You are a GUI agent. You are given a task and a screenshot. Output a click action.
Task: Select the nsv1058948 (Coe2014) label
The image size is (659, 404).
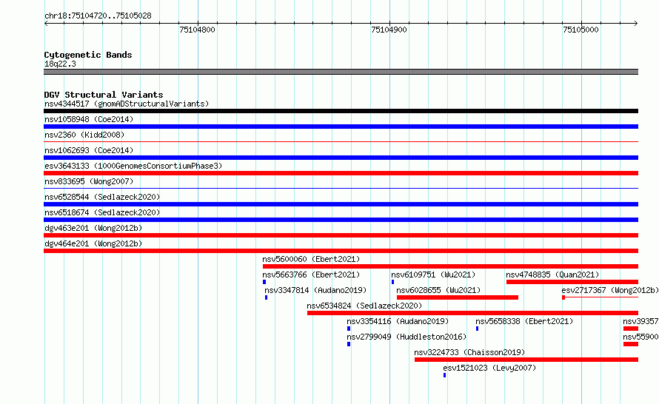(89, 119)
